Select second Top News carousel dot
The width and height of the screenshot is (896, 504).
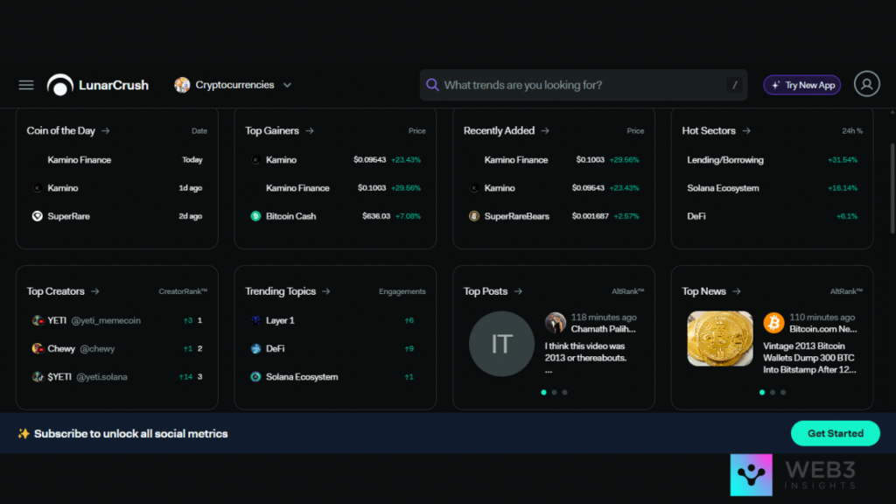pyautogui.click(x=773, y=393)
